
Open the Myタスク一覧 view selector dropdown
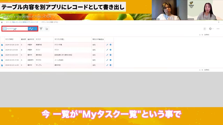tap(15, 29)
